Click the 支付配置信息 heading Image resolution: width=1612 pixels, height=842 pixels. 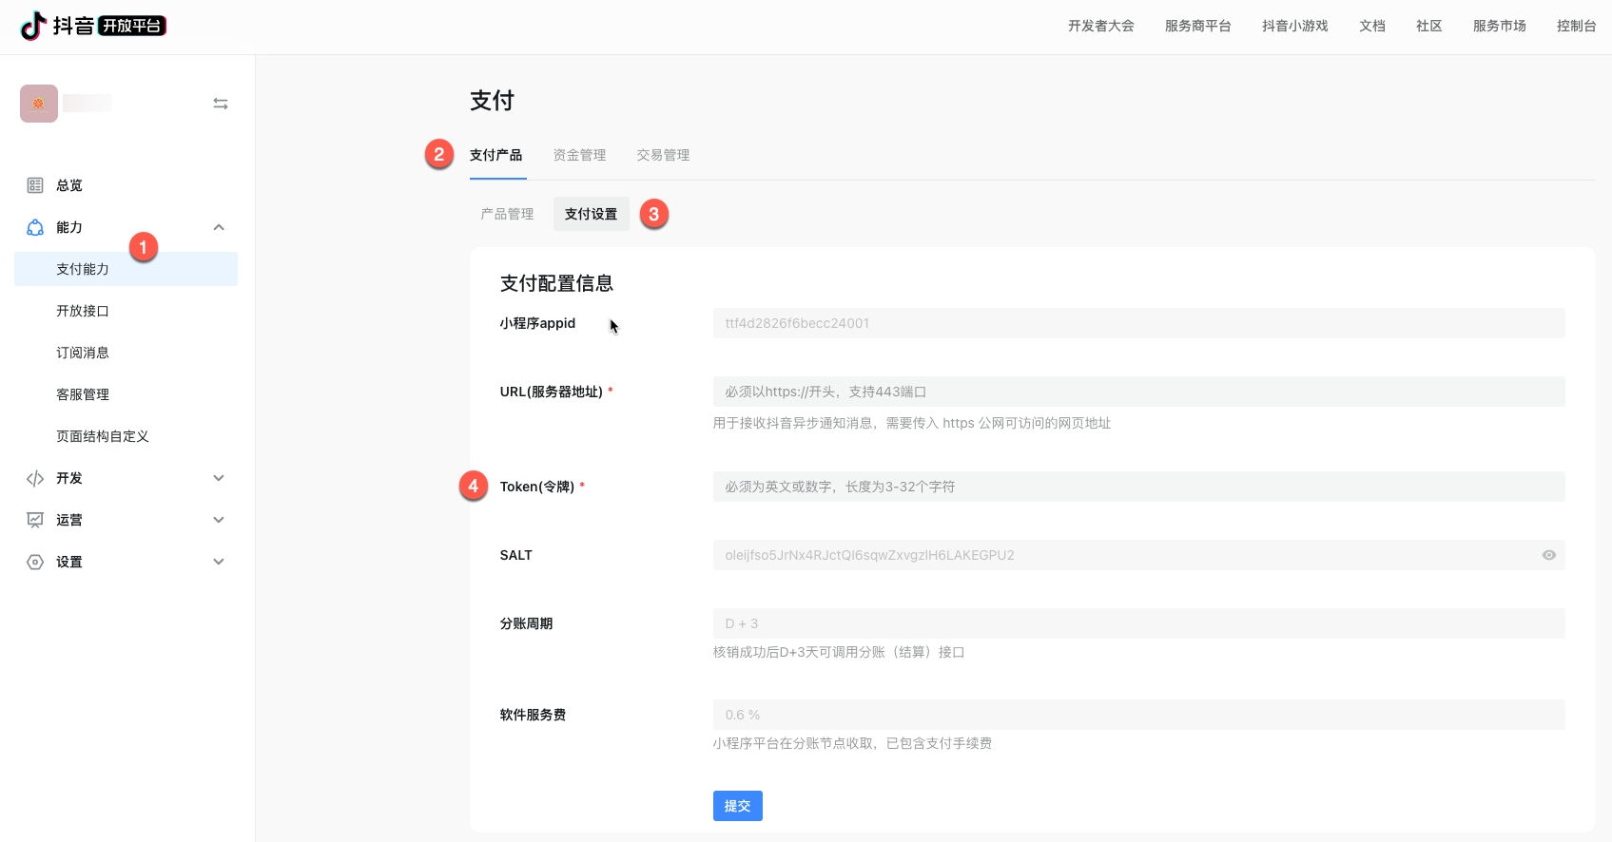[x=556, y=283]
